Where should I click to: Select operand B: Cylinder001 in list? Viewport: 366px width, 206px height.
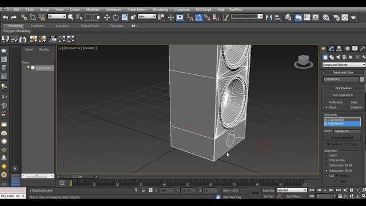coord(342,124)
